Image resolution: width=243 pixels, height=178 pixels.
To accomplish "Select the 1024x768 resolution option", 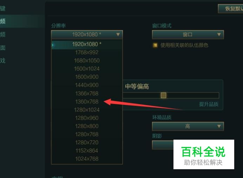I will click(x=87, y=159).
